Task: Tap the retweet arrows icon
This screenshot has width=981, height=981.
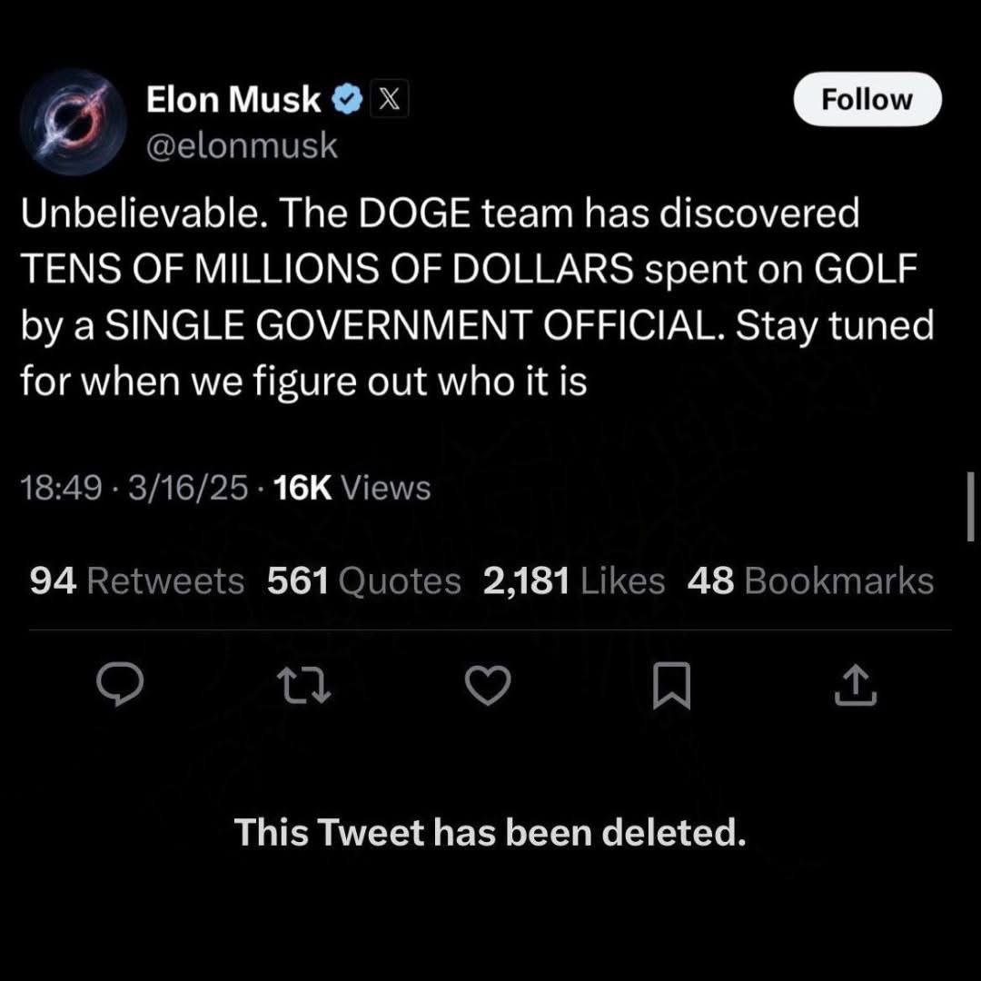Action: pyautogui.click(x=305, y=686)
